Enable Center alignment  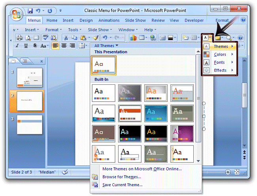tap(64, 46)
